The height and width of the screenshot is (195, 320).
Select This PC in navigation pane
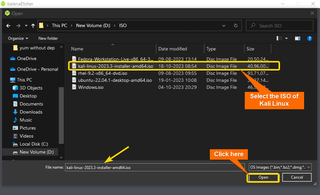point(24,80)
